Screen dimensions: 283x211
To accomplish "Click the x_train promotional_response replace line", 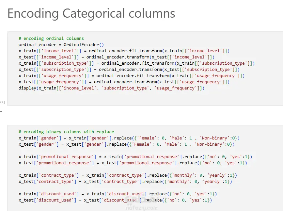I will tap(135, 157).
